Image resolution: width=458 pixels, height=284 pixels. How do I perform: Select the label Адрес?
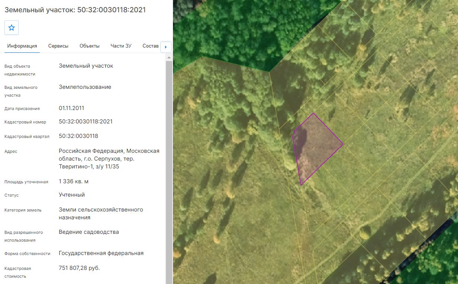point(11,151)
